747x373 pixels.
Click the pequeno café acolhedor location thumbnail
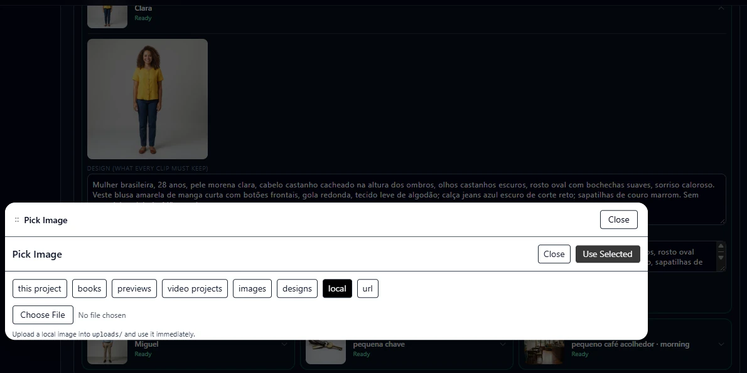point(544,352)
